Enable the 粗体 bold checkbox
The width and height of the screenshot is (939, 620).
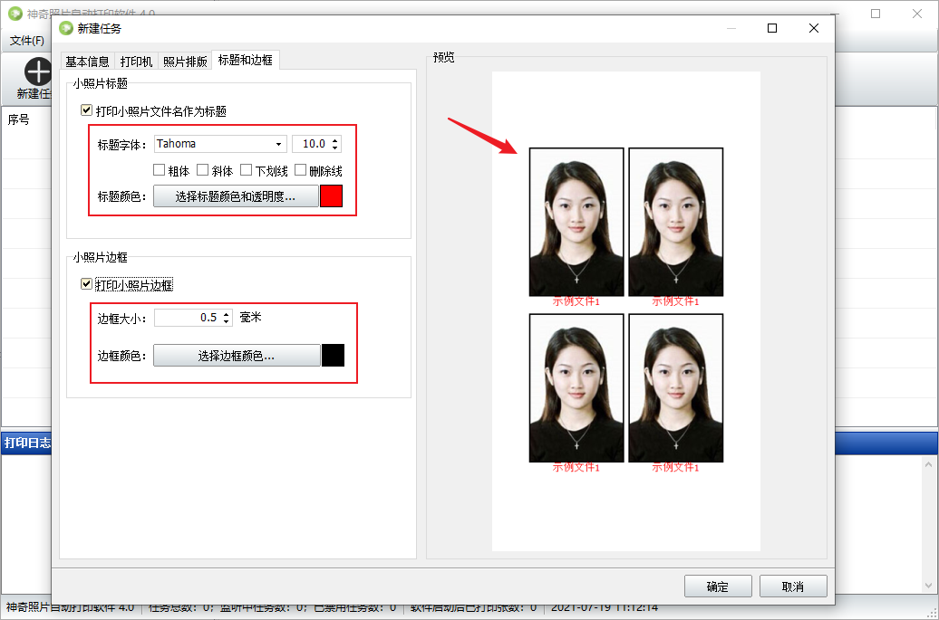point(160,170)
